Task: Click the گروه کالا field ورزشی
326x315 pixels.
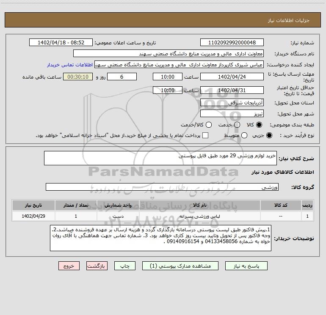Action: [x=162, y=187]
